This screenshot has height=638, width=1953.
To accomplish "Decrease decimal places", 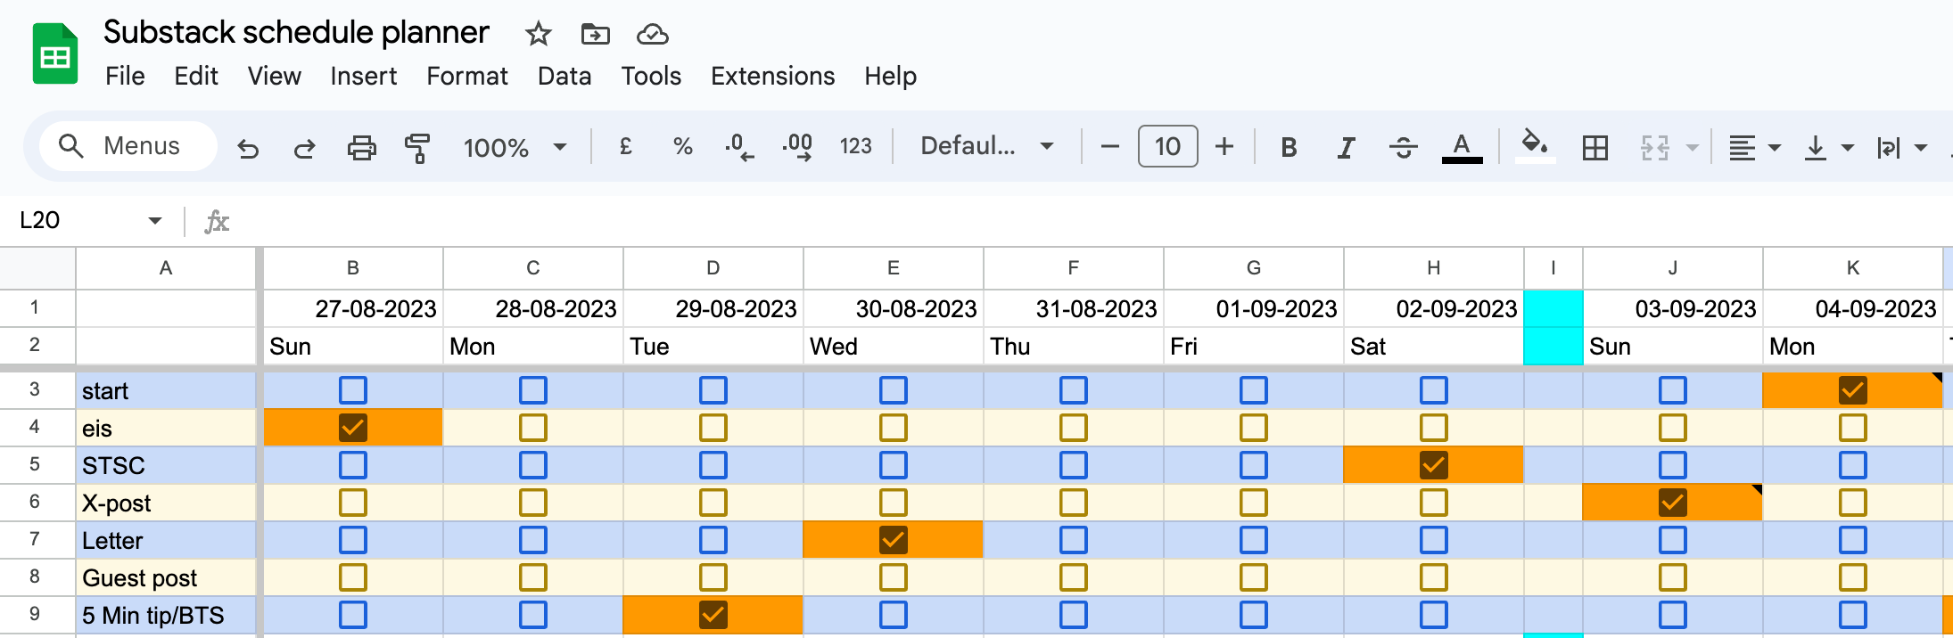I will [739, 147].
